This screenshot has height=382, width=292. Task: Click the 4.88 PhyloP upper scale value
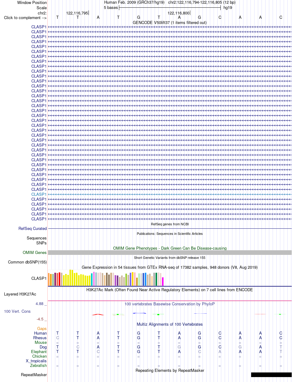40,304
